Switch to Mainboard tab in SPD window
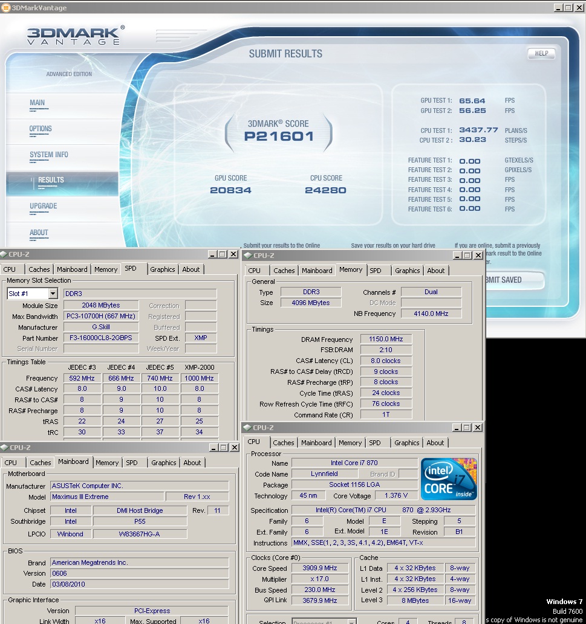Screen dimensions: 586x624 click(x=72, y=269)
